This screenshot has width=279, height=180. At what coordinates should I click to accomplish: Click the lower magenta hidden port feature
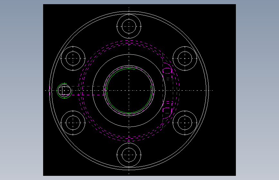click(x=168, y=110)
